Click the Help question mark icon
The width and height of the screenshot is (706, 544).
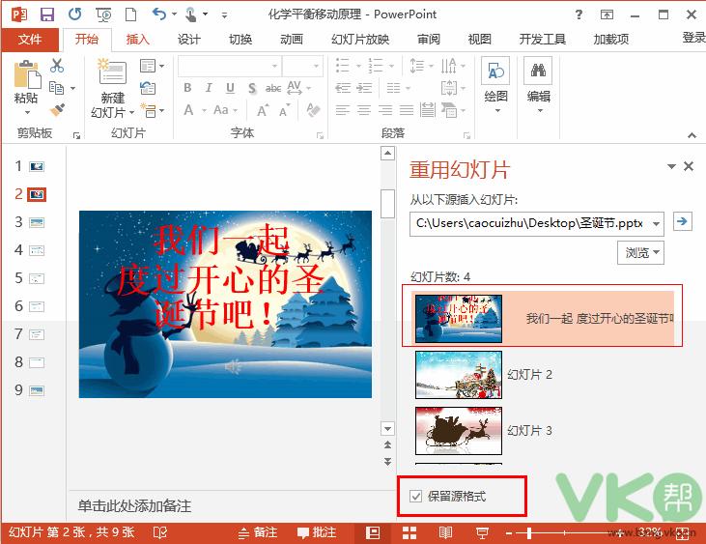(x=579, y=14)
